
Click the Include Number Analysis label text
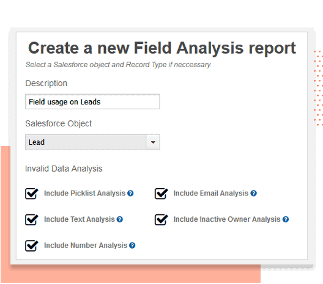86,246
